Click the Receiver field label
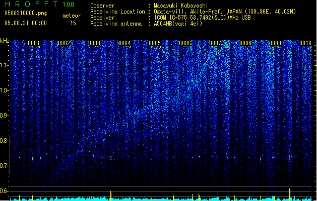Image resolution: width=317 pixels, height=201 pixels. pos(102,18)
